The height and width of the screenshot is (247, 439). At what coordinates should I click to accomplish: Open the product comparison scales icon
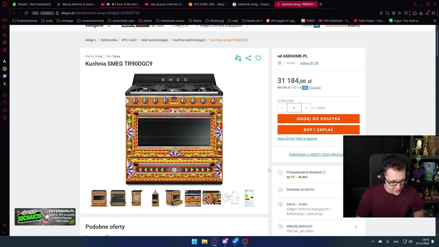click(x=238, y=58)
